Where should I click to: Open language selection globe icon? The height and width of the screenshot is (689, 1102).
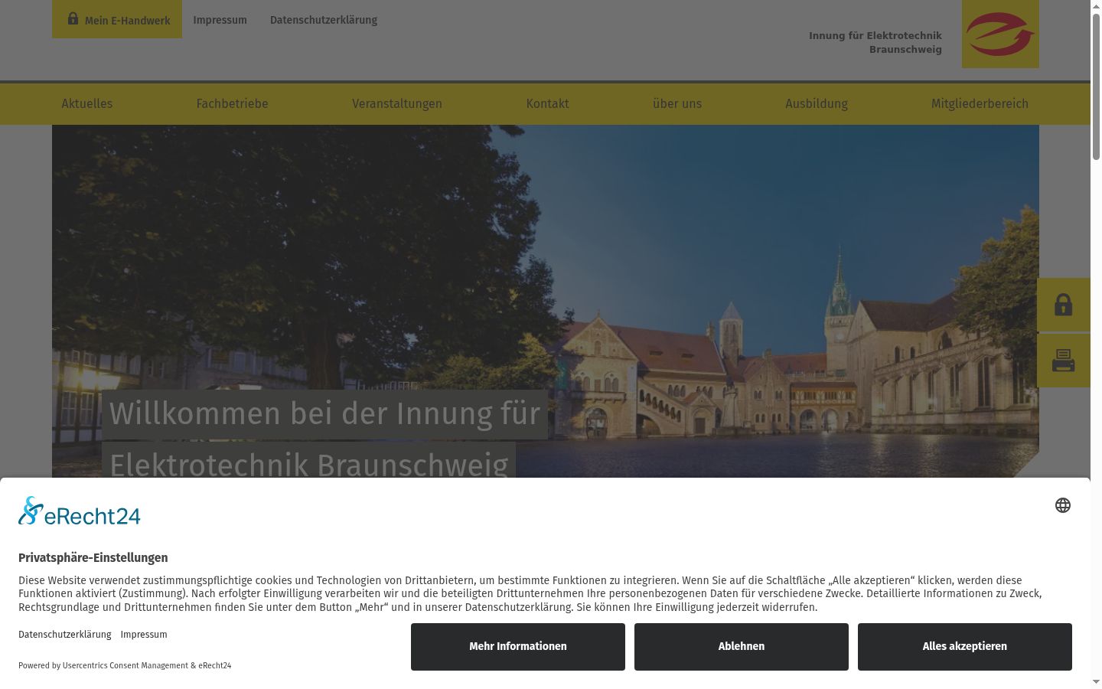[x=1063, y=505]
